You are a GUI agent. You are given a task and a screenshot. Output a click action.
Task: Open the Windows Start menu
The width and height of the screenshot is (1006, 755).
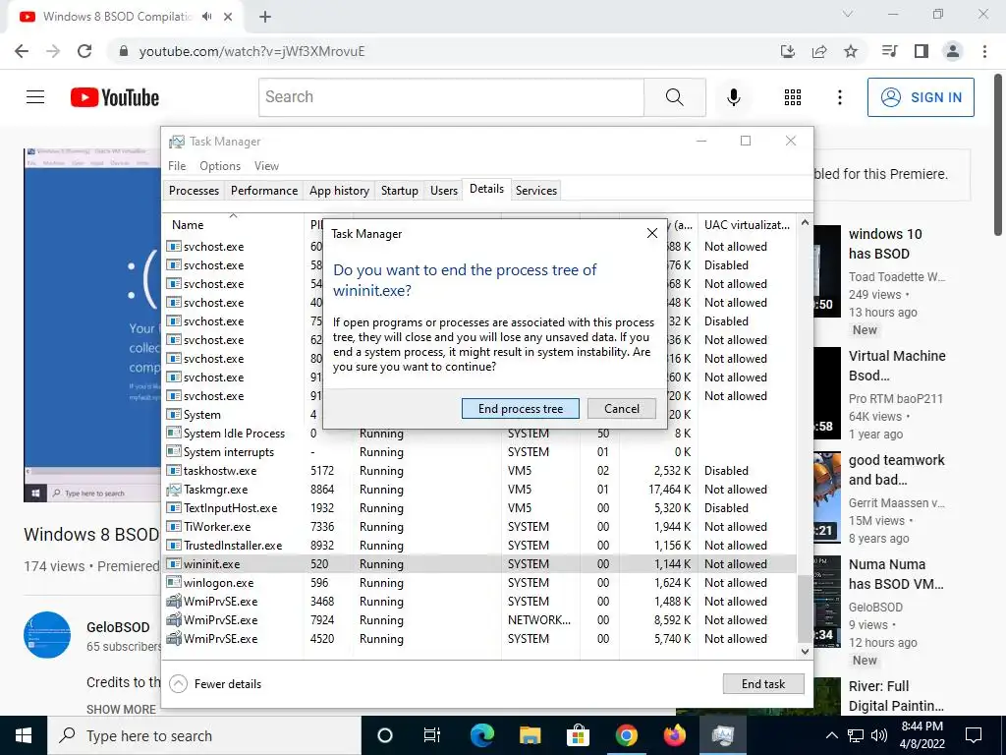(x=24, y=735)
